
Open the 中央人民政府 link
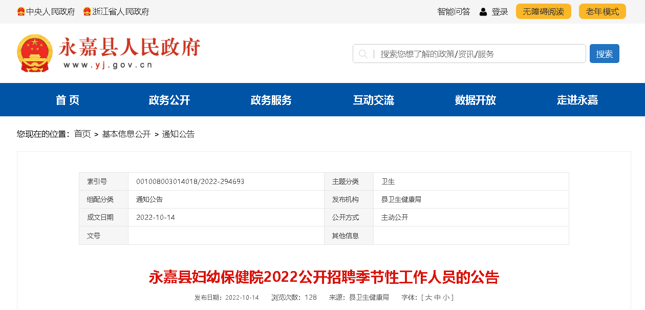click(x=50, y=12)
